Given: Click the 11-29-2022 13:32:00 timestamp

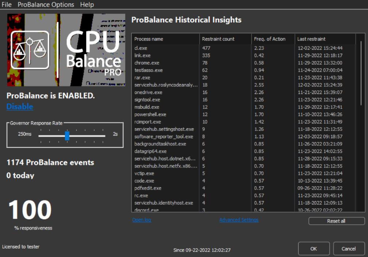Looking at the screenshot, I should 320,63.
